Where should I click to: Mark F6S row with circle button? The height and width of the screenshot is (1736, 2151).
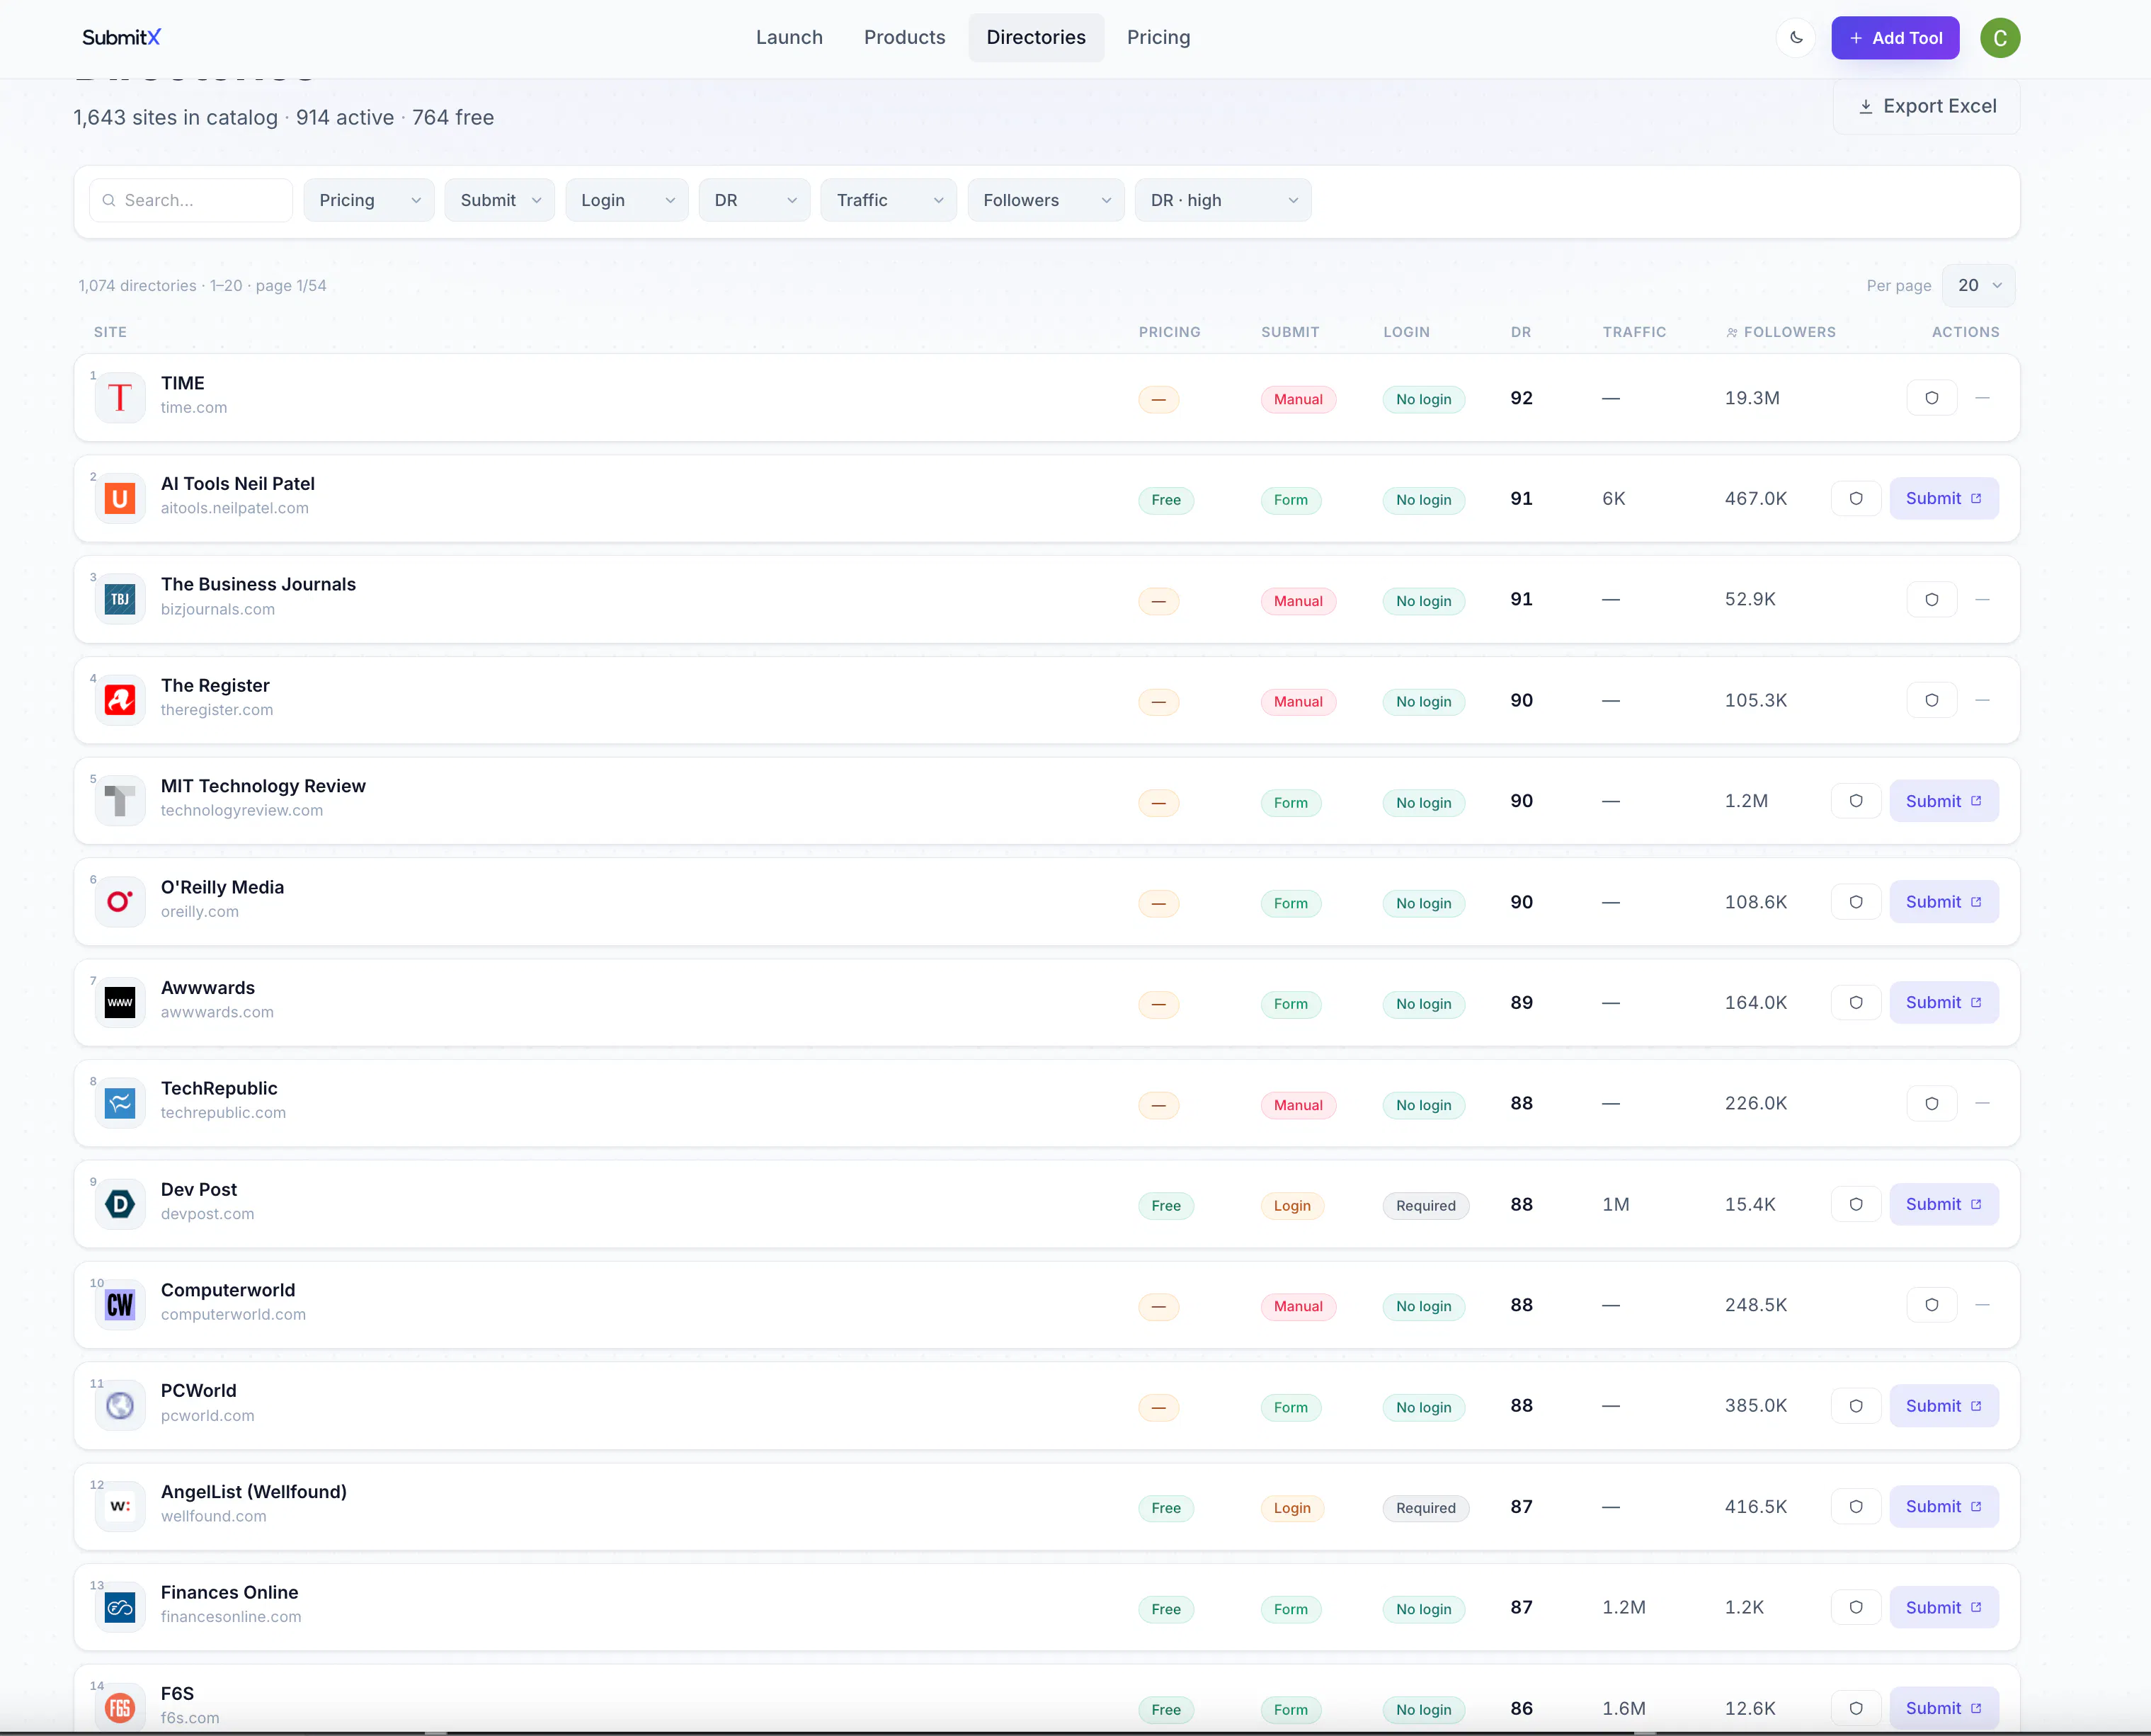point(1856,1708)
